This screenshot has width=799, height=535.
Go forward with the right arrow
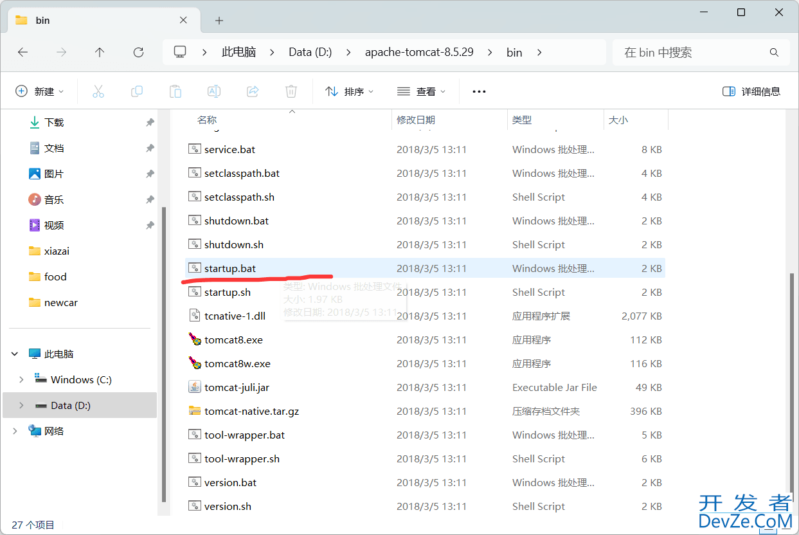[x=62, y=52]
